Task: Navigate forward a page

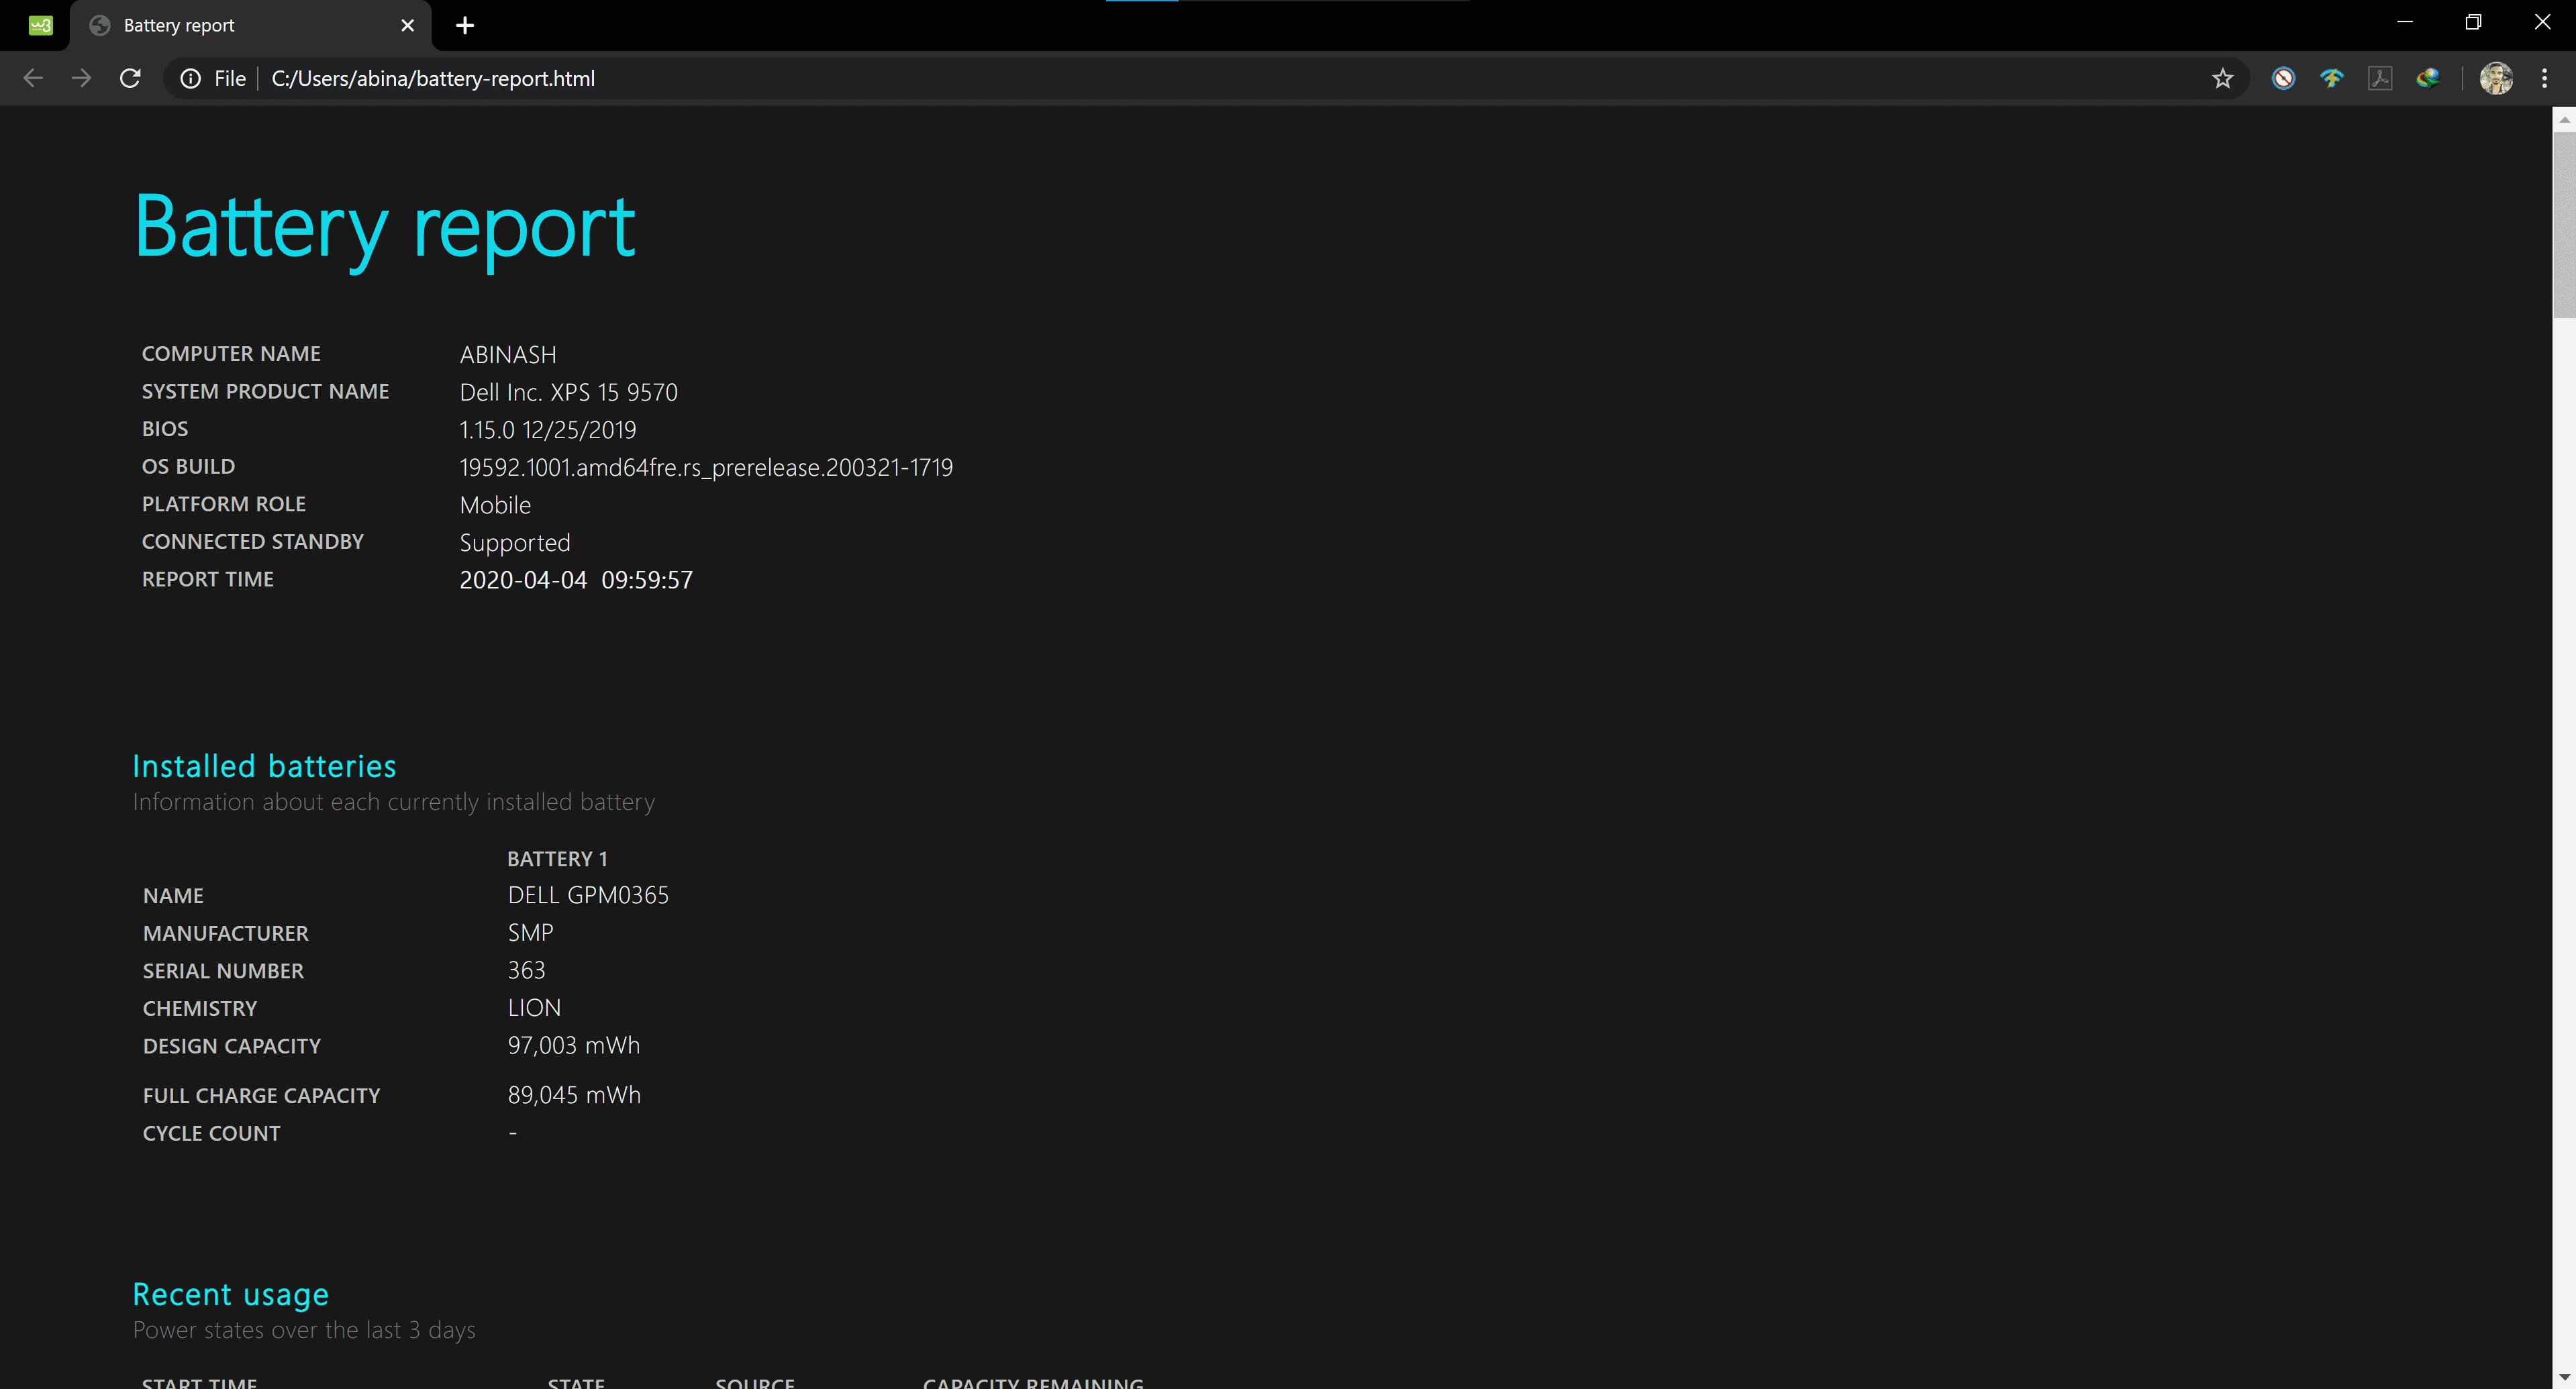Action: click(x=81, y=78)
